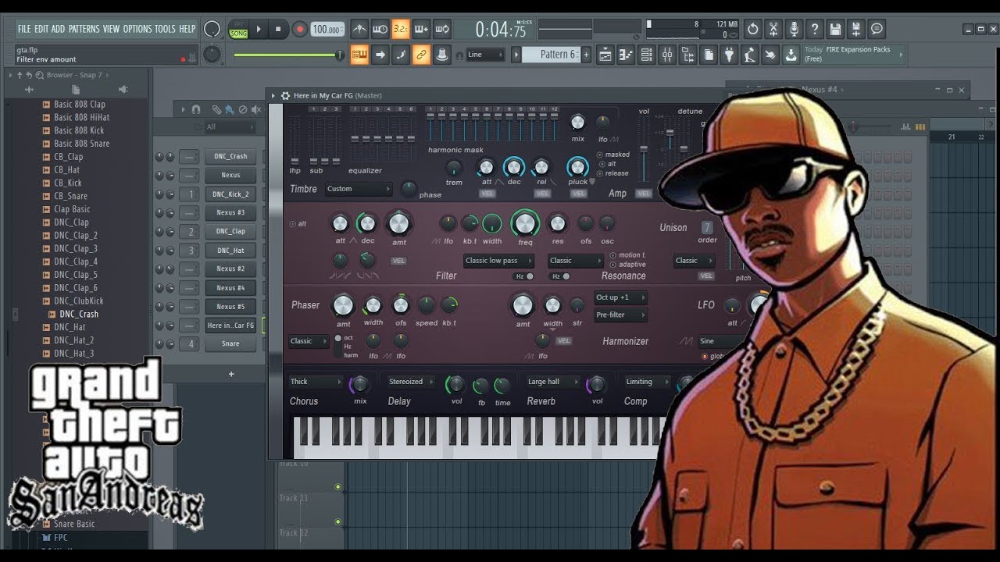Open the mixer icon
Screen dimensions: 1000x562
(667, 55)
